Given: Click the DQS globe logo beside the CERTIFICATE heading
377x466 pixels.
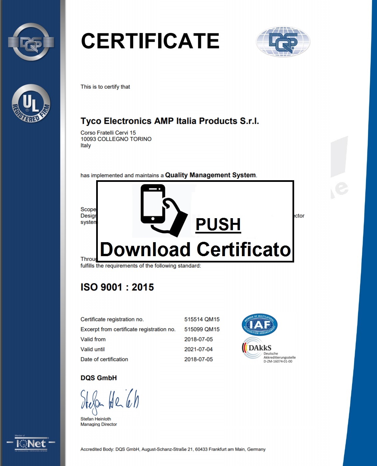Looking at the screenshot, I should coord(283,42).
